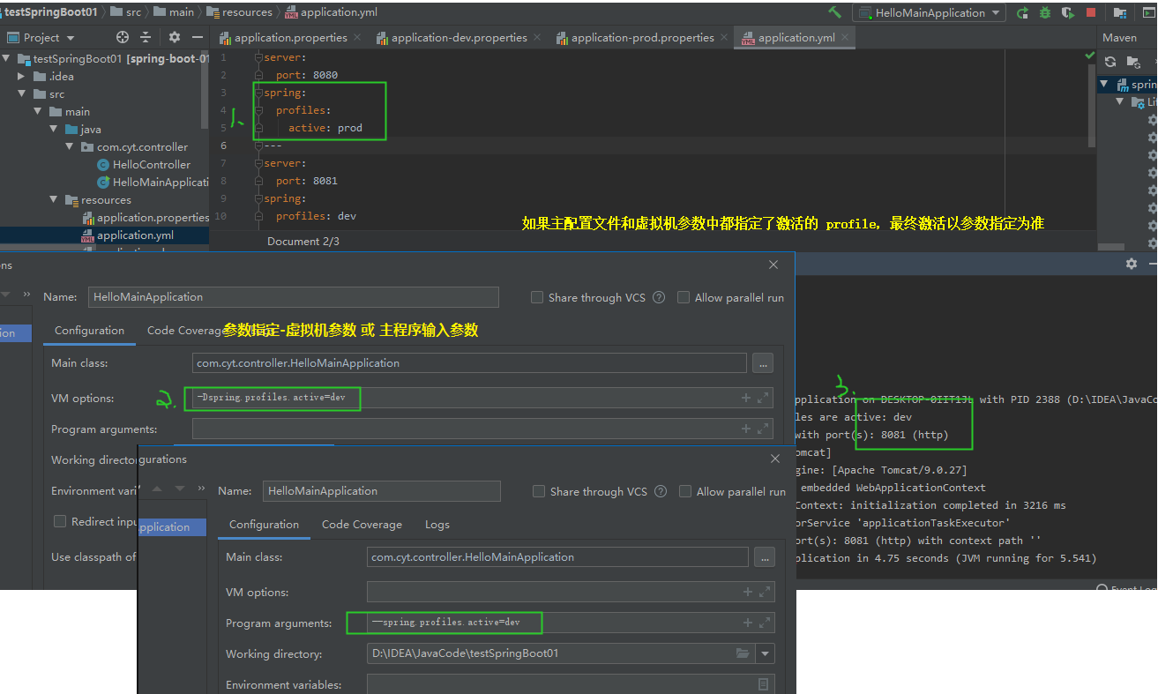Click the -Dspring.profiles.active=dev VM options field
The height and width of the screenshot is (694, 1158).
[482, 398]
